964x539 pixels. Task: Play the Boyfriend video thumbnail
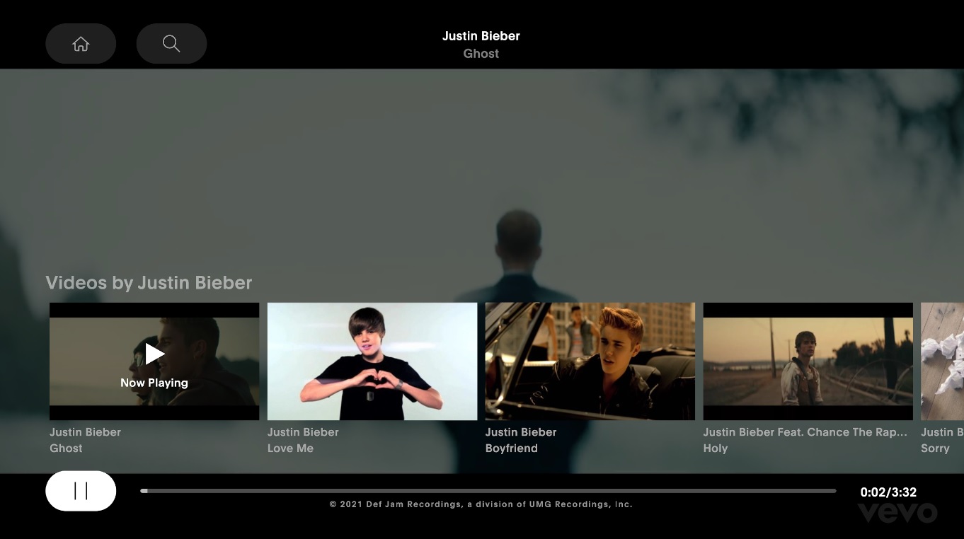[590, 361]
